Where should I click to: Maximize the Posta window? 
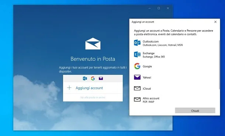159,8
